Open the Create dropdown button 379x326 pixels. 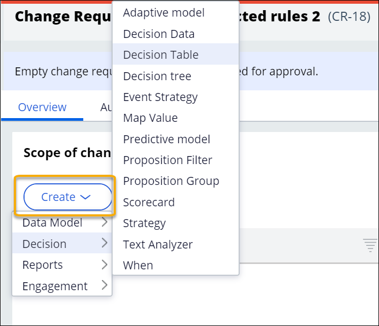[66, 197]
